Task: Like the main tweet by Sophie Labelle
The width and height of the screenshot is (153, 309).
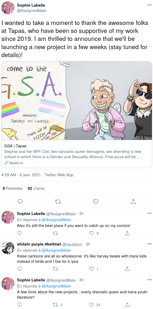Action: tap(96, 201)
